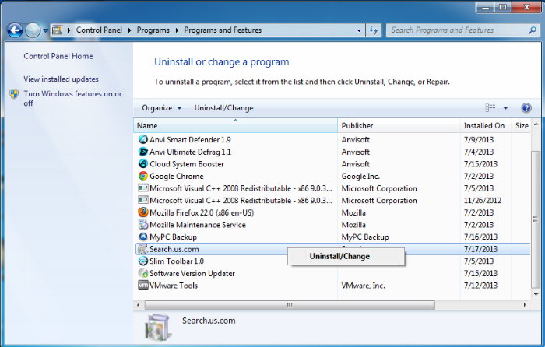Screen dimensions: 545x347
Task: Select the Software Version Updater name
Action: tap(192, 273)
